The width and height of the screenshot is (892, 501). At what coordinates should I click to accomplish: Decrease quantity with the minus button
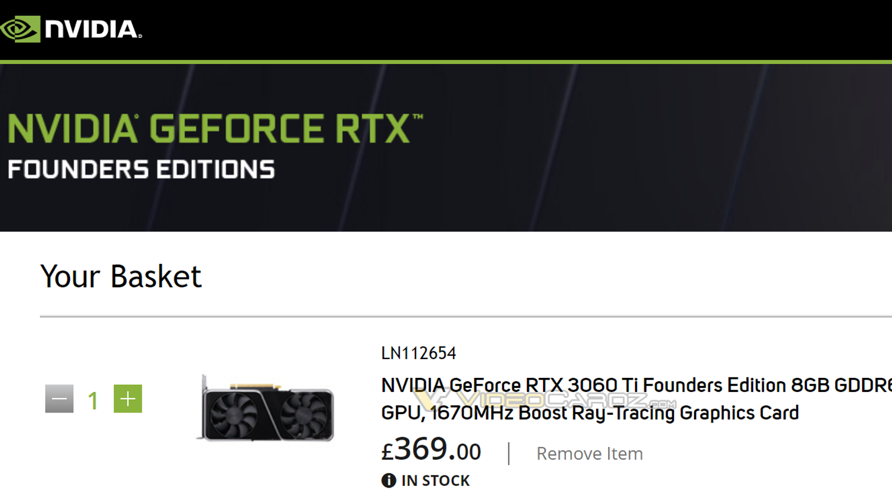[59, 399]
